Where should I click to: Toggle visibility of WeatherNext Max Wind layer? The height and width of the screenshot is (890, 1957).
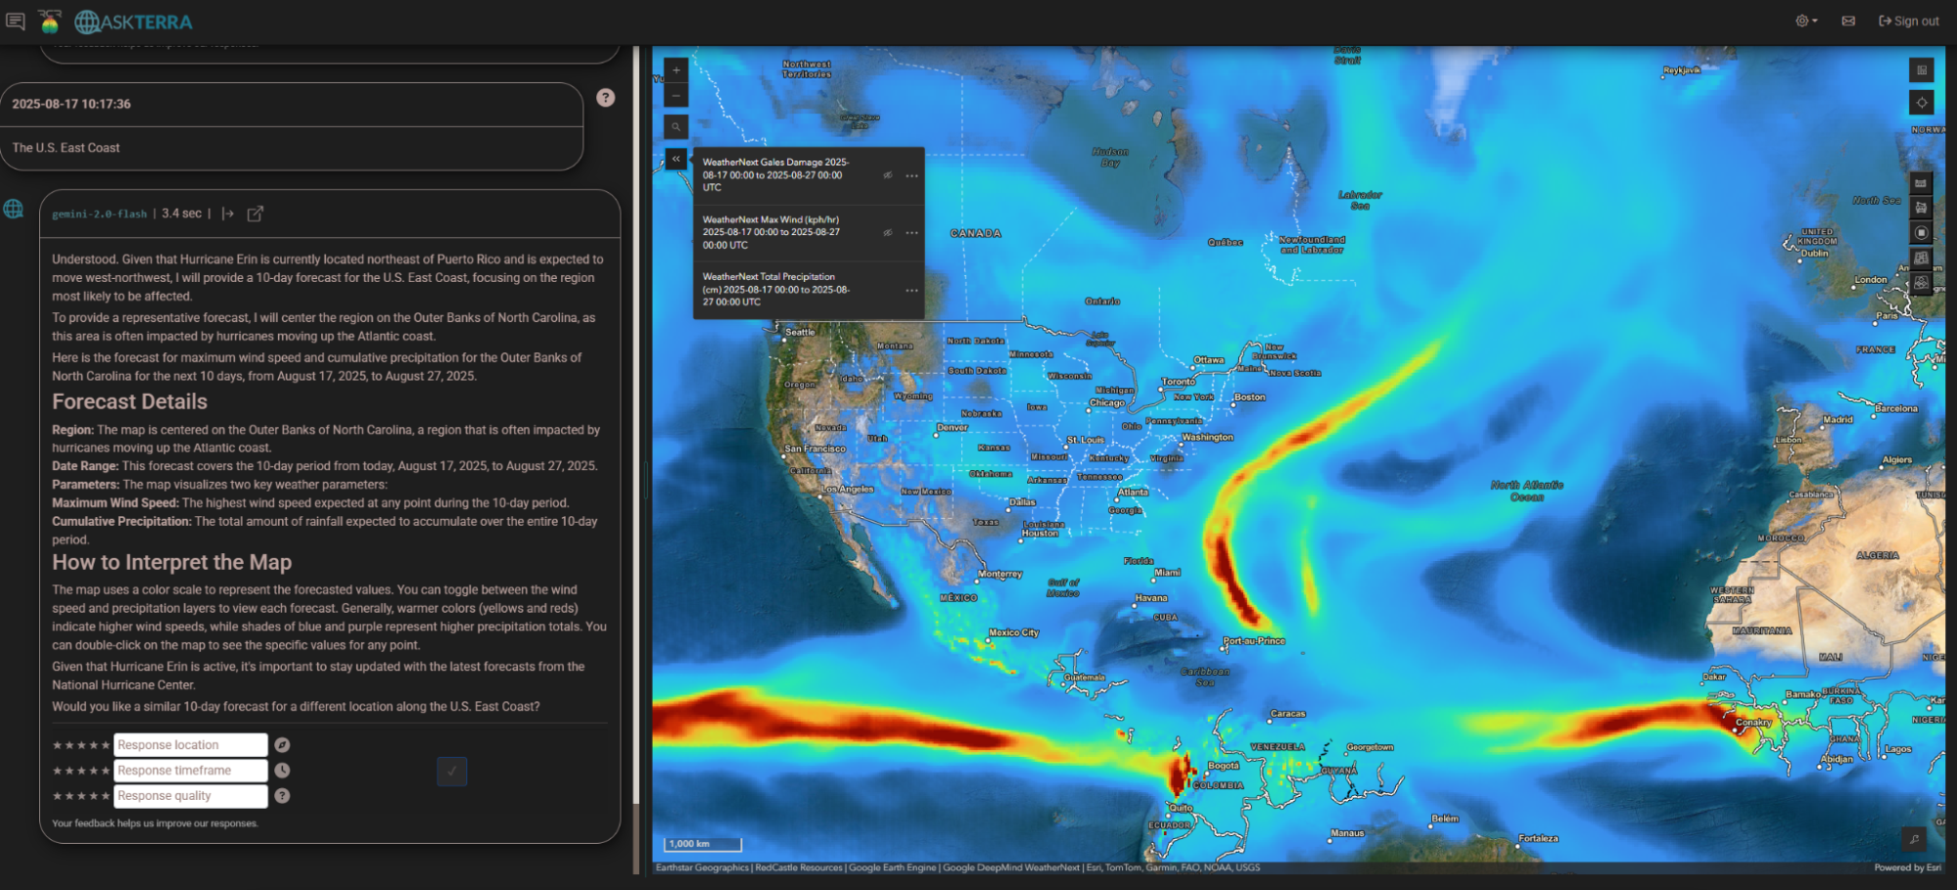pyautogui.click(x=888, y=233)
